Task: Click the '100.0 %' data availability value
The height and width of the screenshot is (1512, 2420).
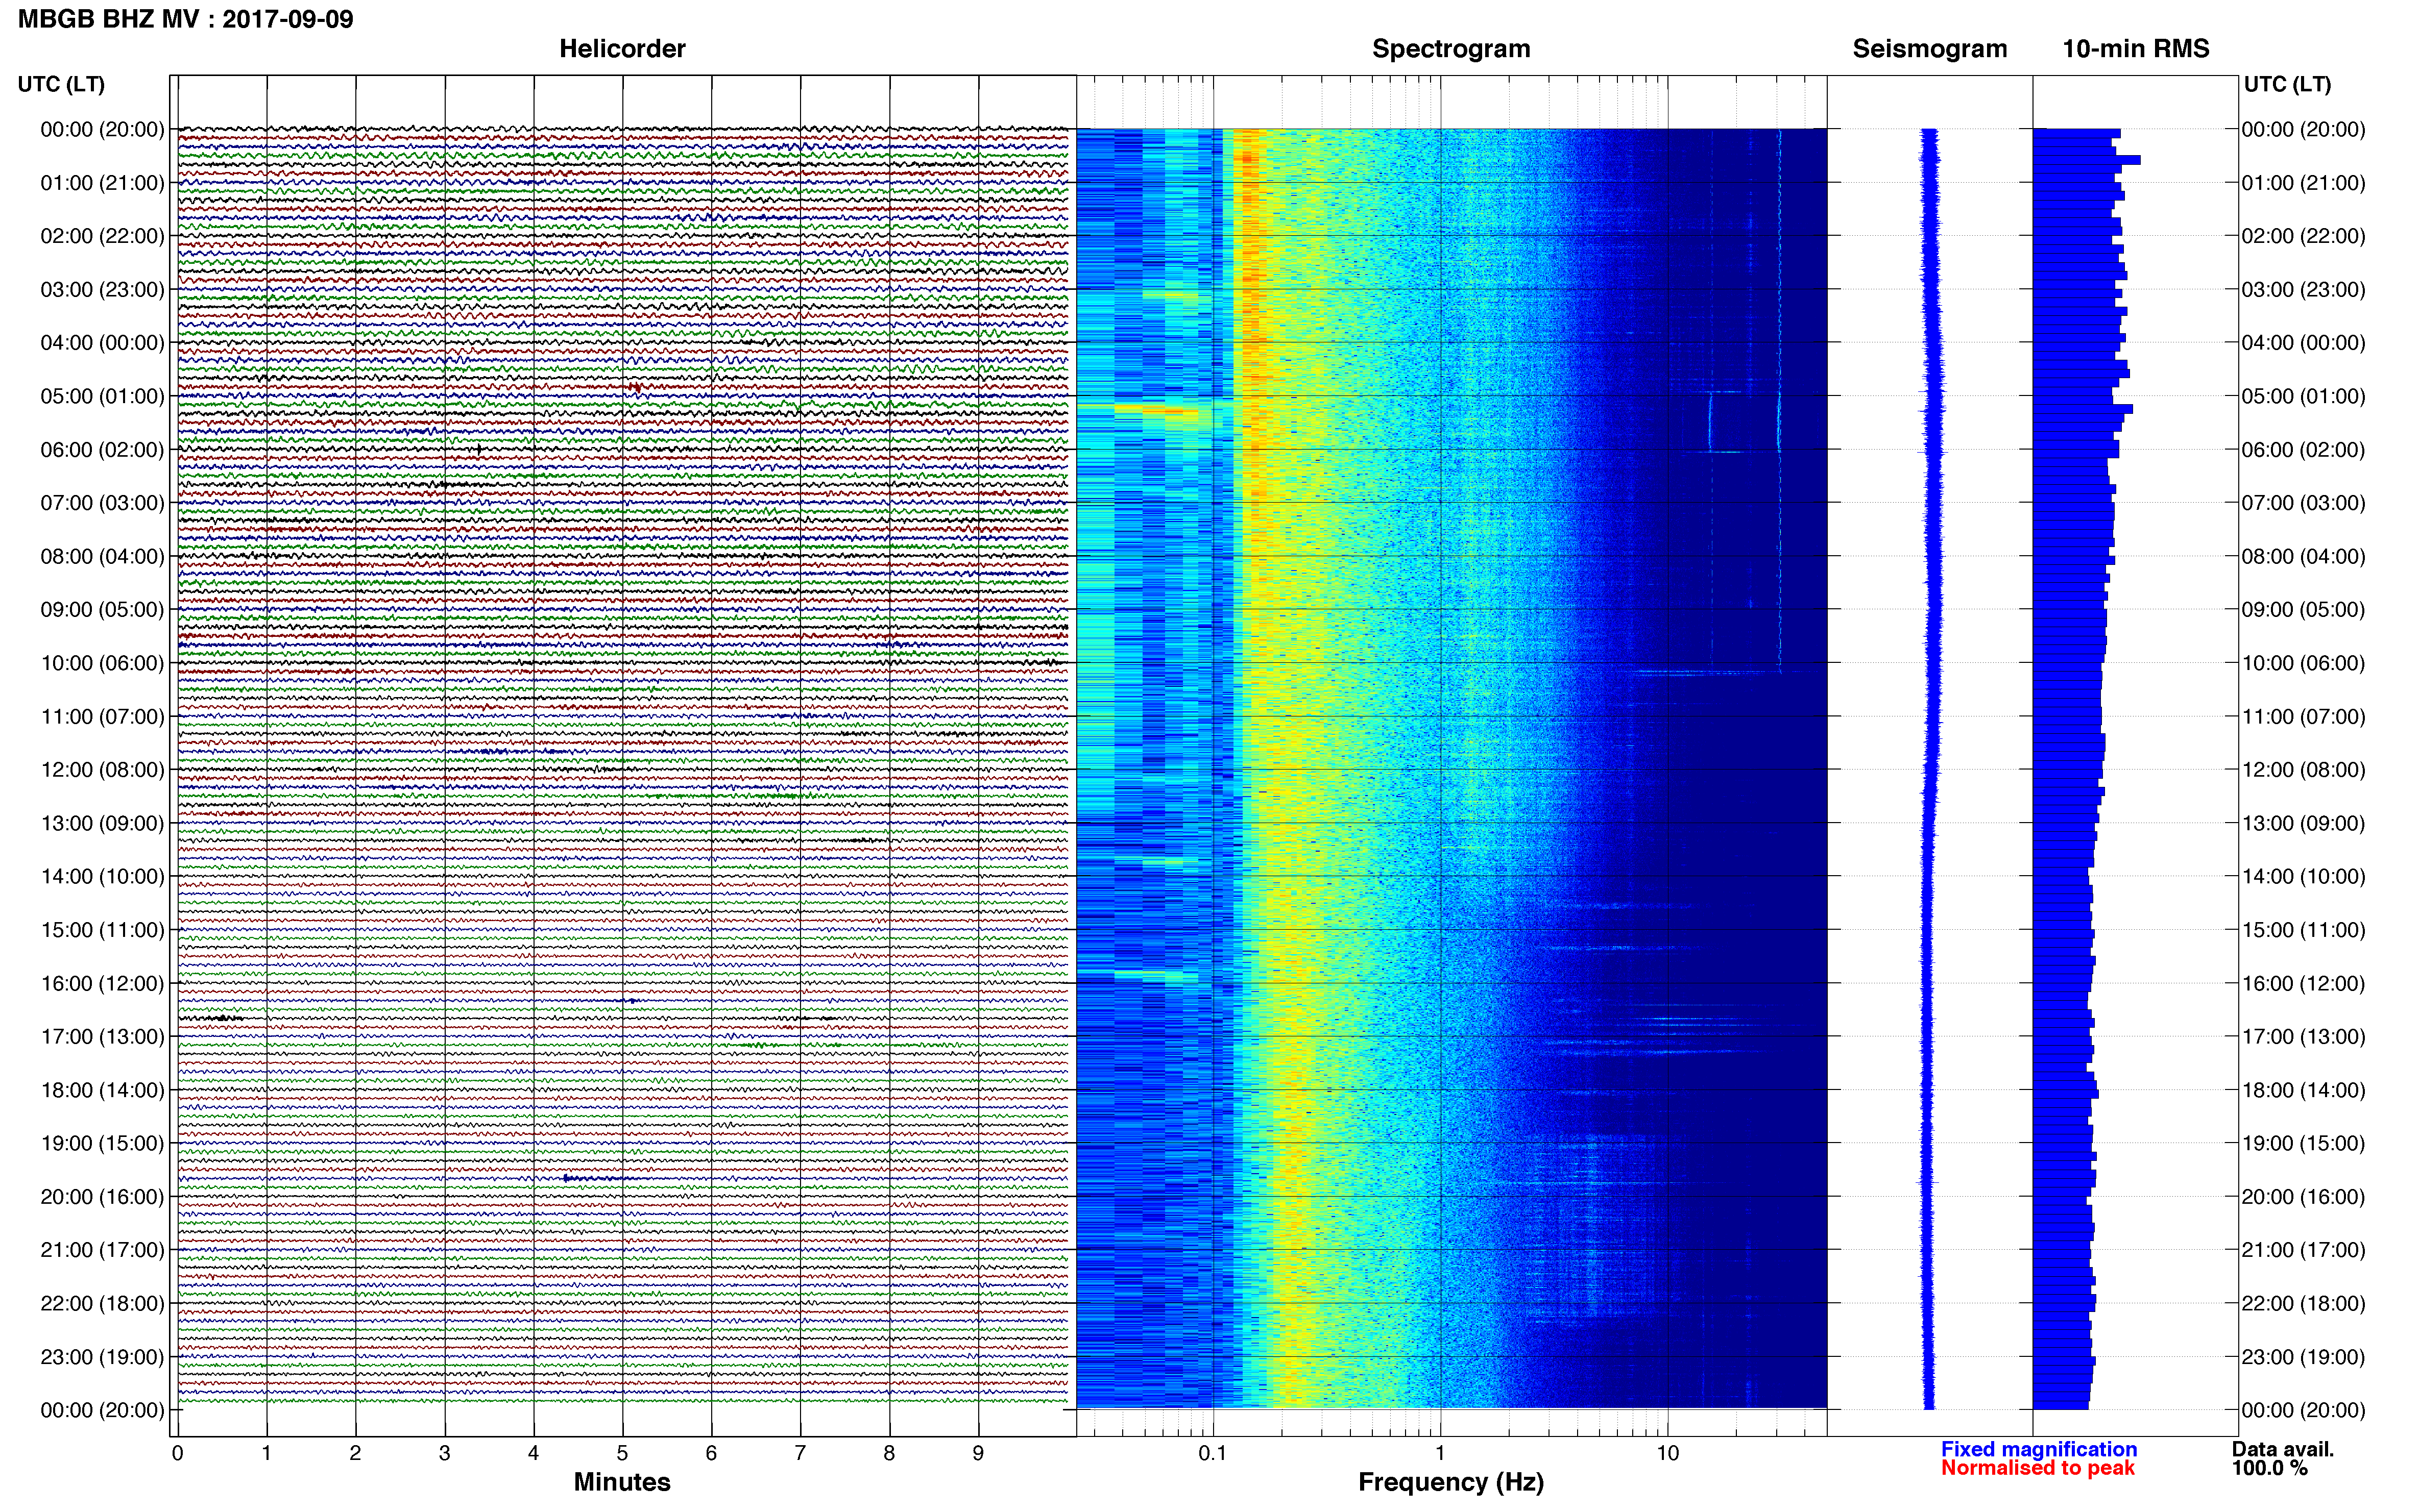Action: (x=2270, y=1468)
